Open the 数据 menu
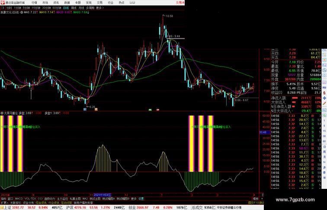The height and width of the screenshot is (210, 327). pyautogui.click(x=67, y=3)
